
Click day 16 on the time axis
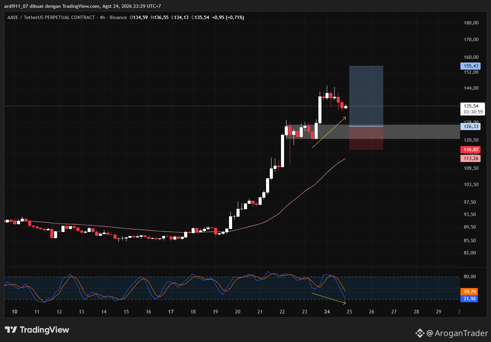[148, 312]
